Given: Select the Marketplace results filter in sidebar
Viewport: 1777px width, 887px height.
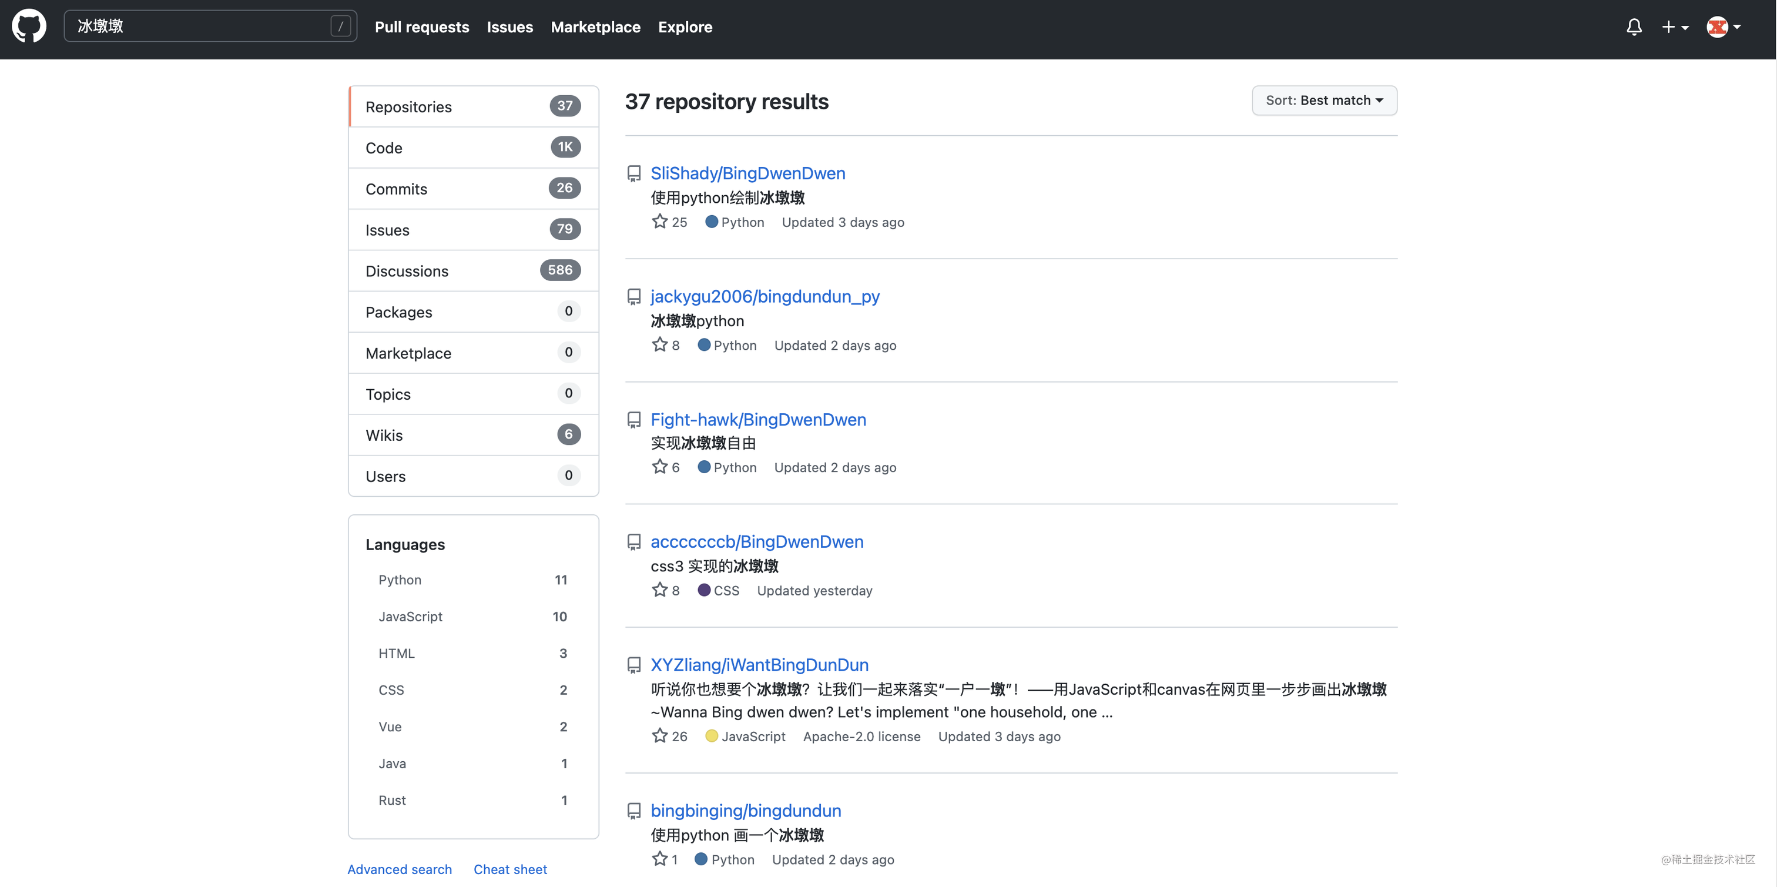Looking at the screenshot, I should pos(473,353).
